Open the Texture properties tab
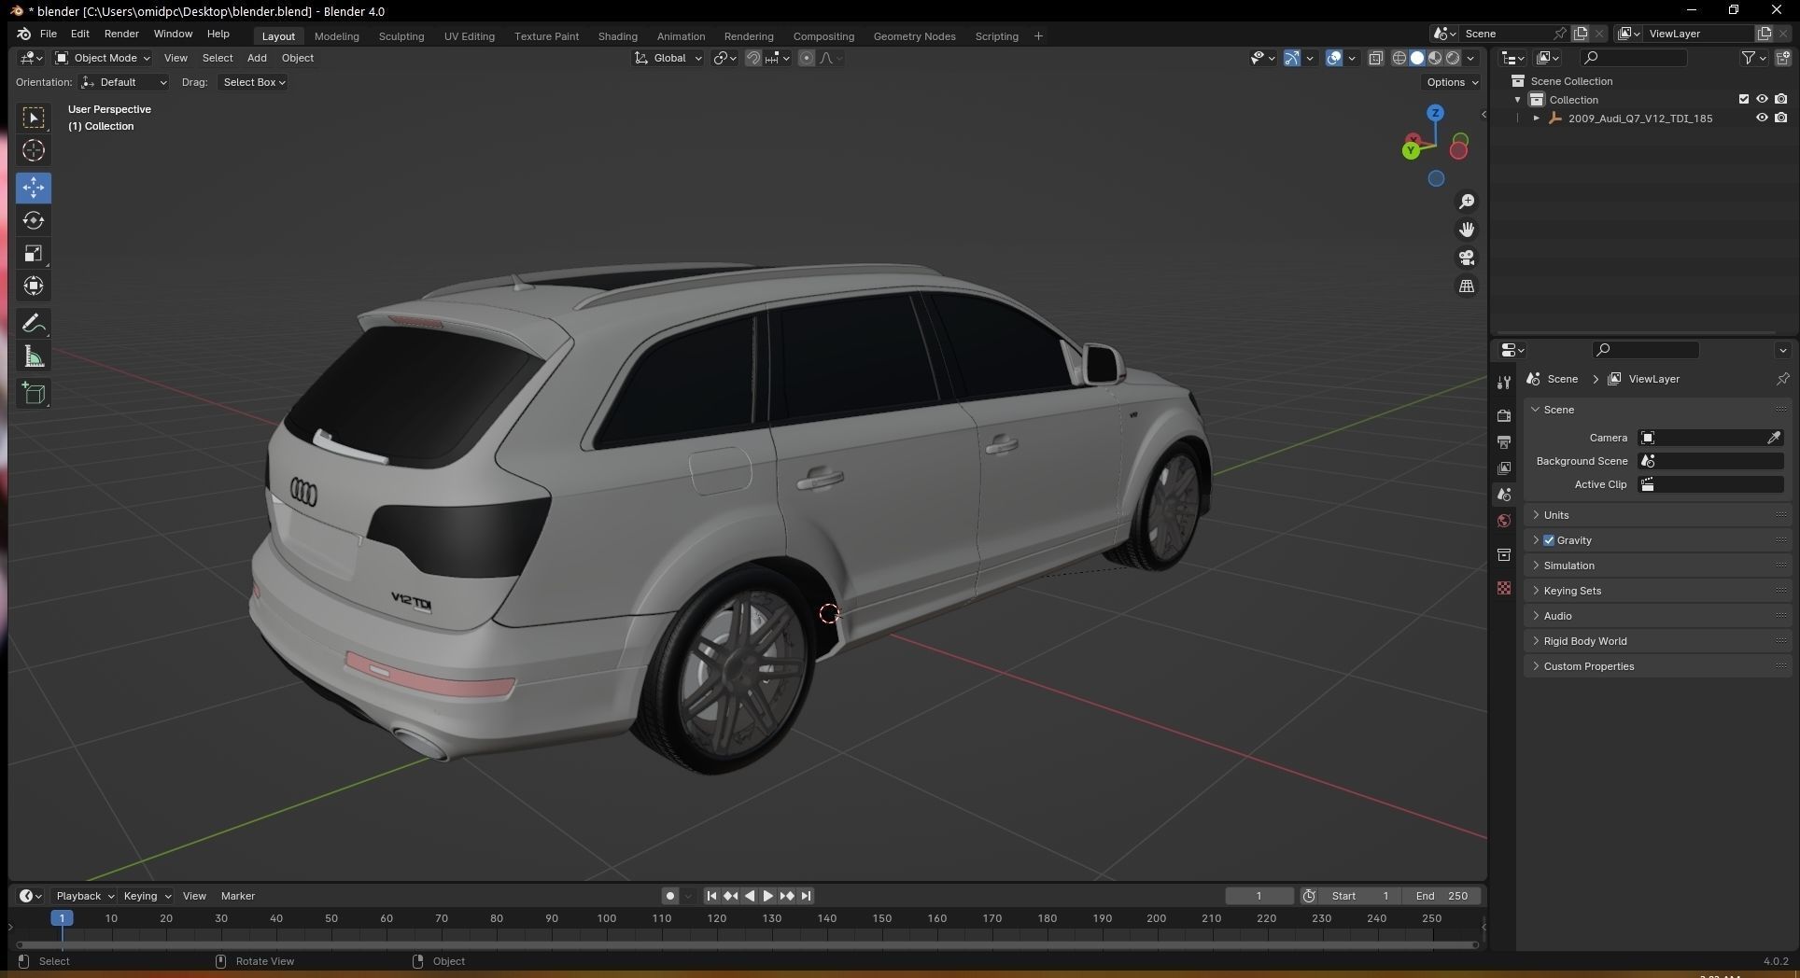The image size is (1800, 978). pyautogui.click(x=1504, y=588)
